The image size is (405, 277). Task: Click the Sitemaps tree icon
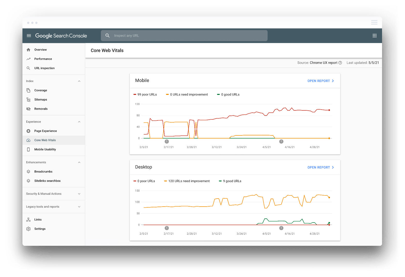click(28, 100)
